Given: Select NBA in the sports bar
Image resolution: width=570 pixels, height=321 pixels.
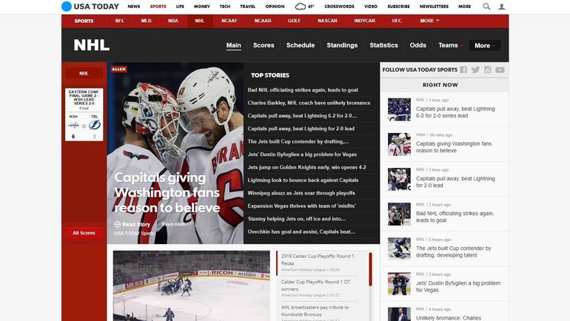Looking at the screenshot, I should tap(173, 21).
